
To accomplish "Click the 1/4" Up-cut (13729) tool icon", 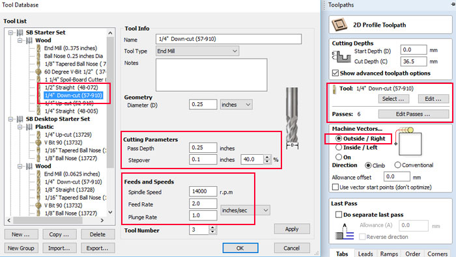I will pyautogui.click(x=38, y=135).
